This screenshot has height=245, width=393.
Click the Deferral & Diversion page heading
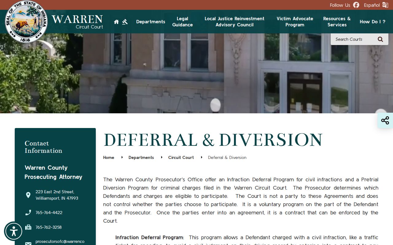(213, 140)
